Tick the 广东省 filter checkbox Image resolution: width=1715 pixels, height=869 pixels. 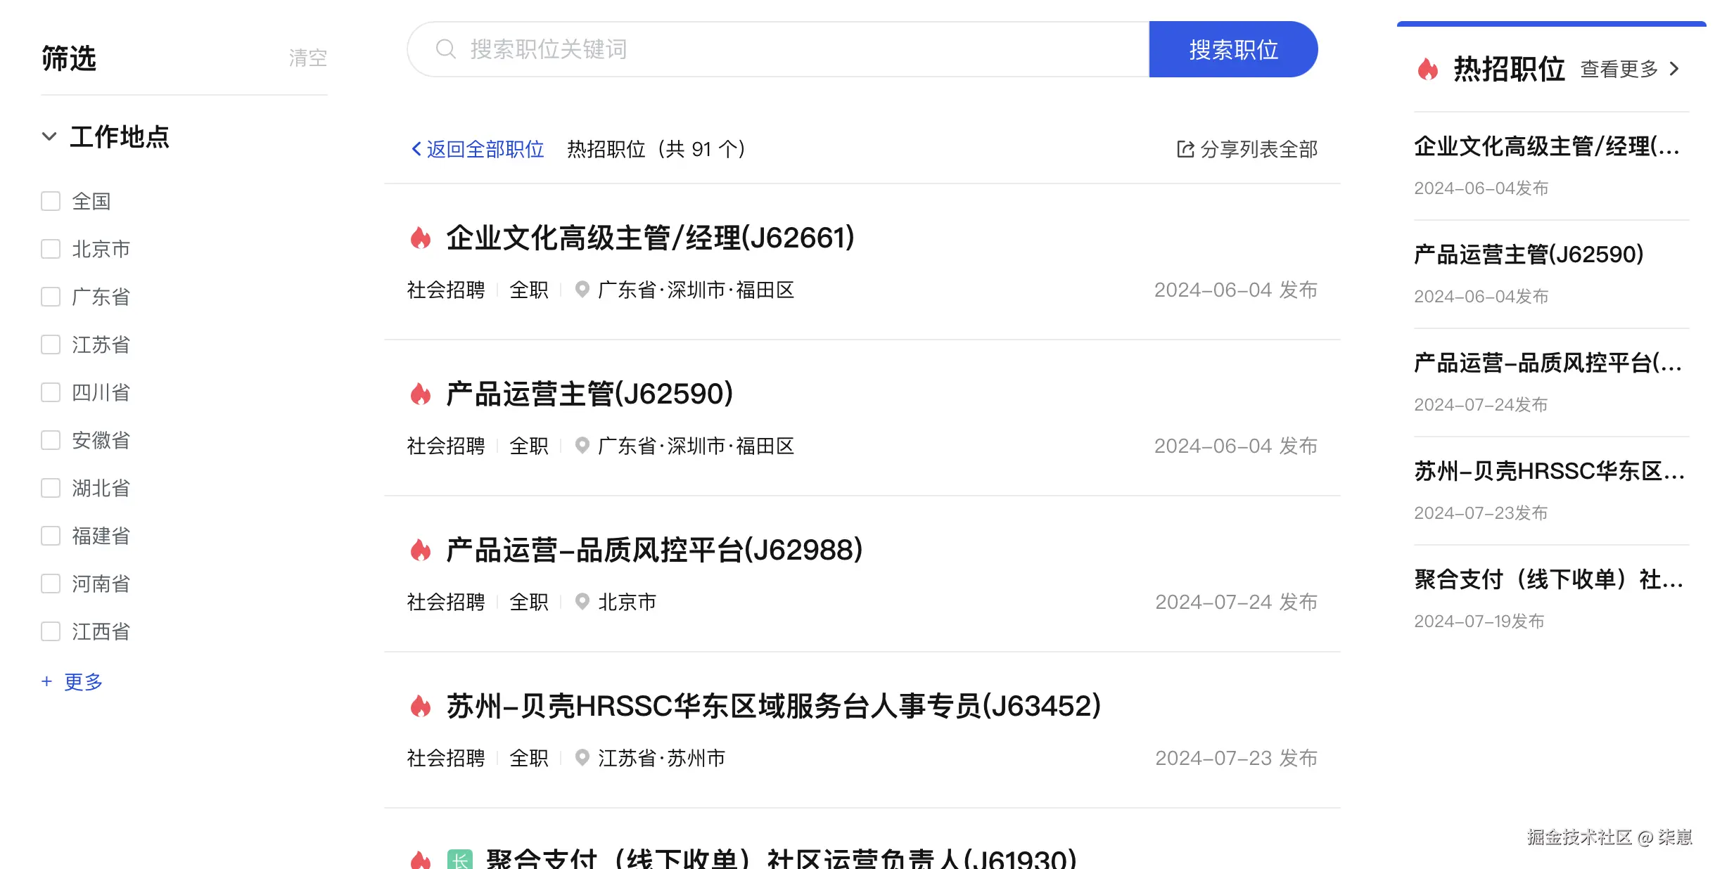tap(51, 297)
